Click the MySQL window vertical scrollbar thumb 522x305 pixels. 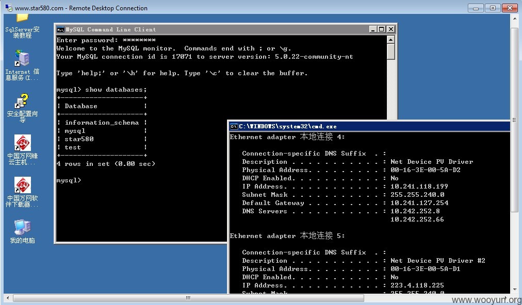pyautogui.click(x=391, y=52)
